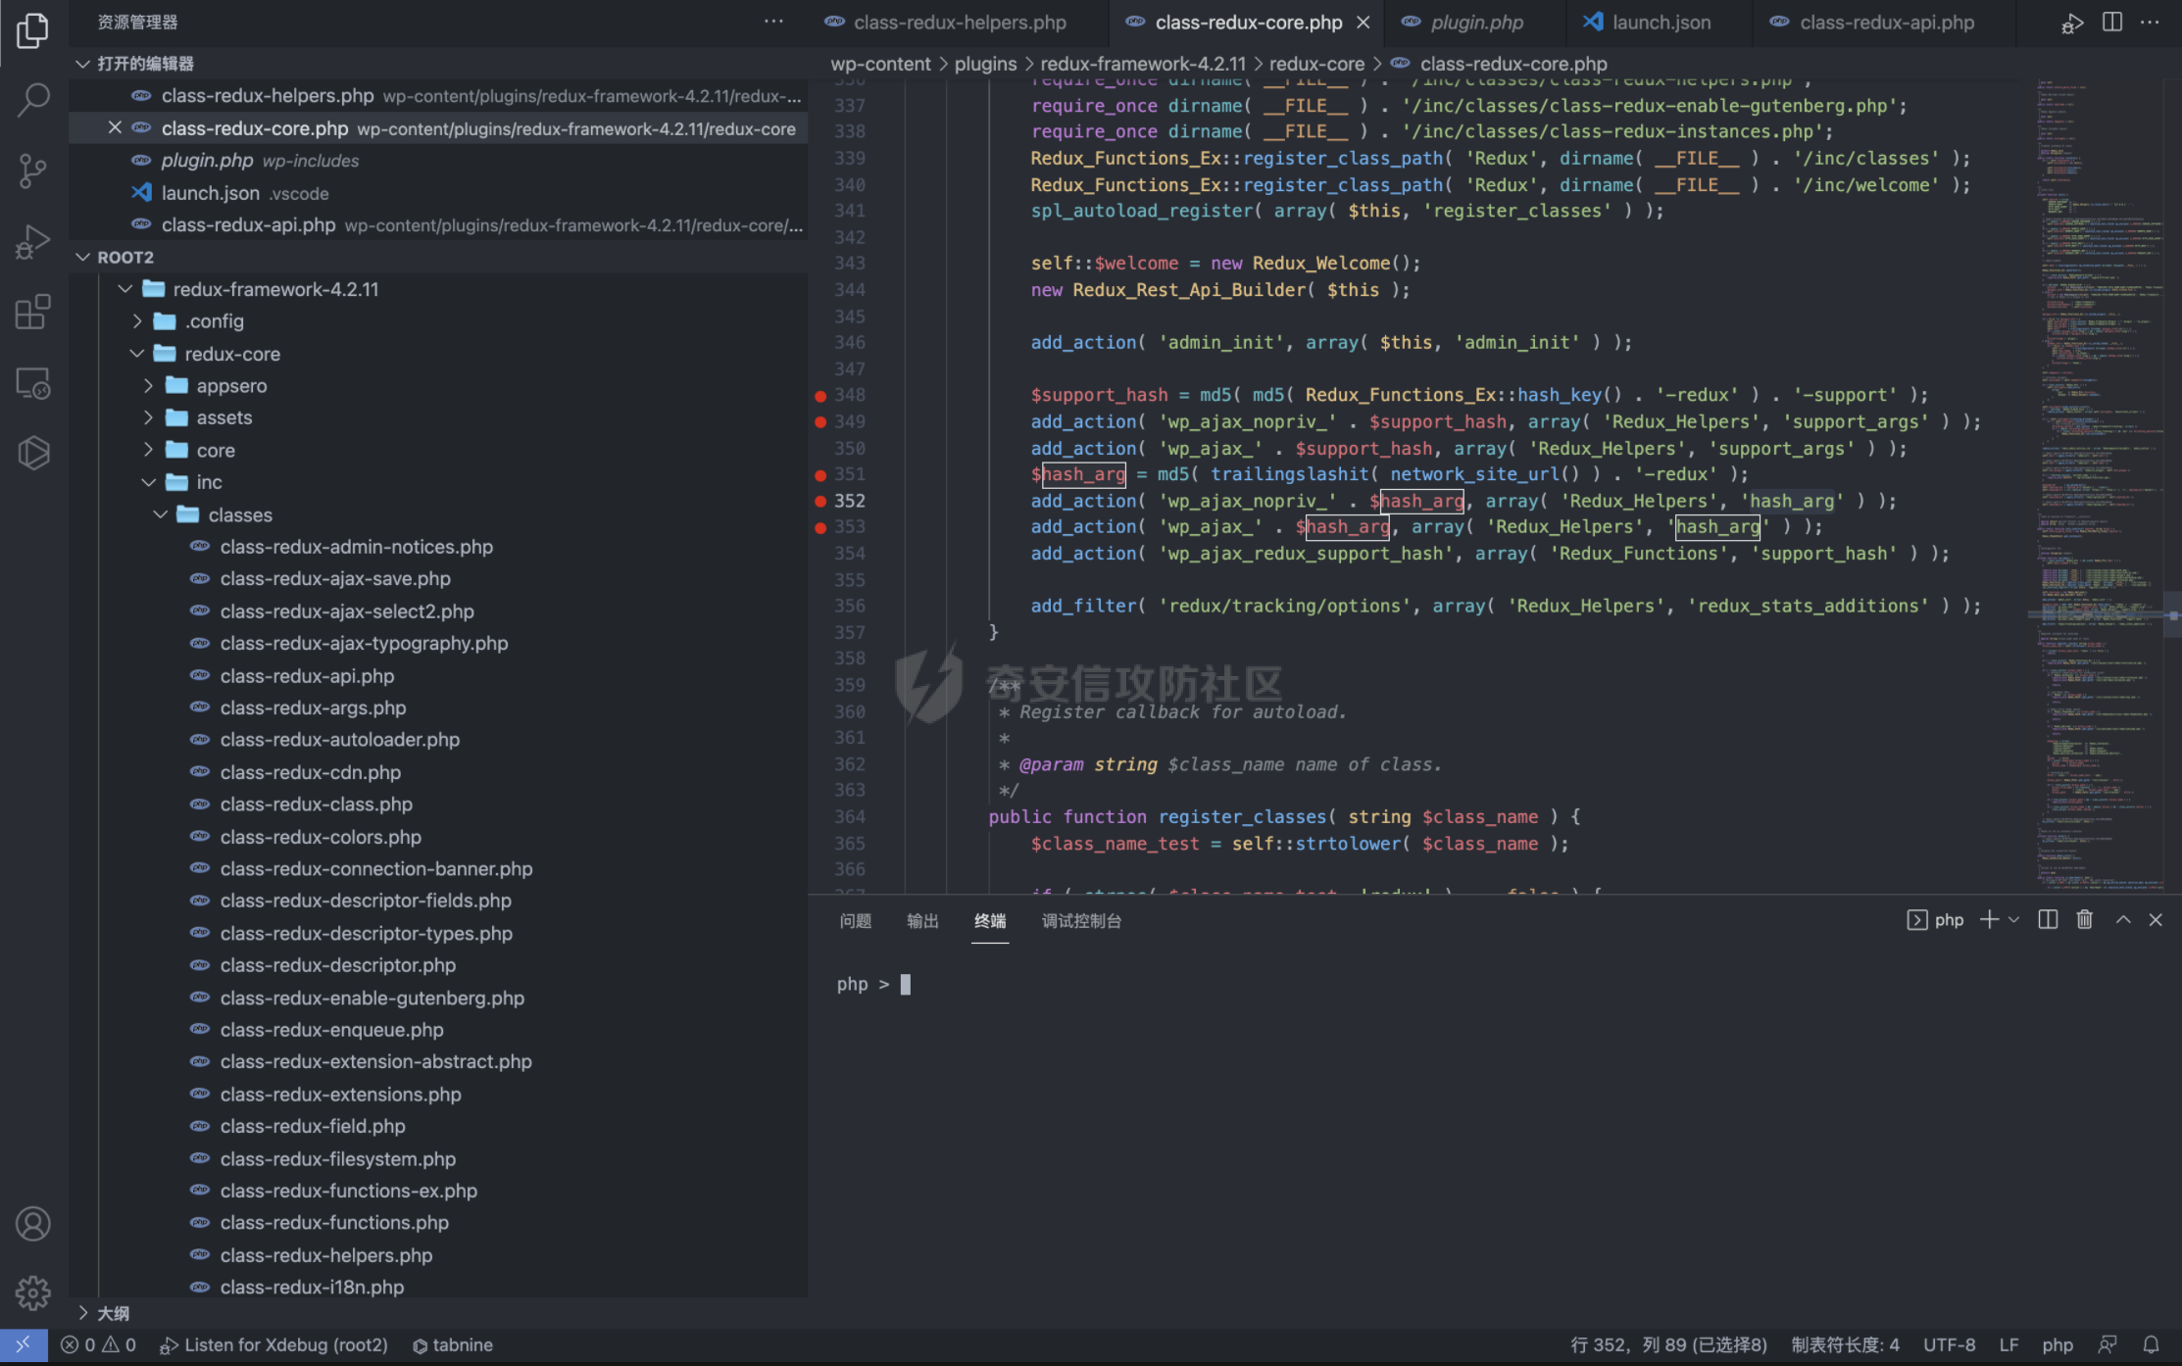Image resolution: width=2182 pixels, height=1366 pixels.
Task: Kill terminal with trash icon
Action: coord(2085,919)
